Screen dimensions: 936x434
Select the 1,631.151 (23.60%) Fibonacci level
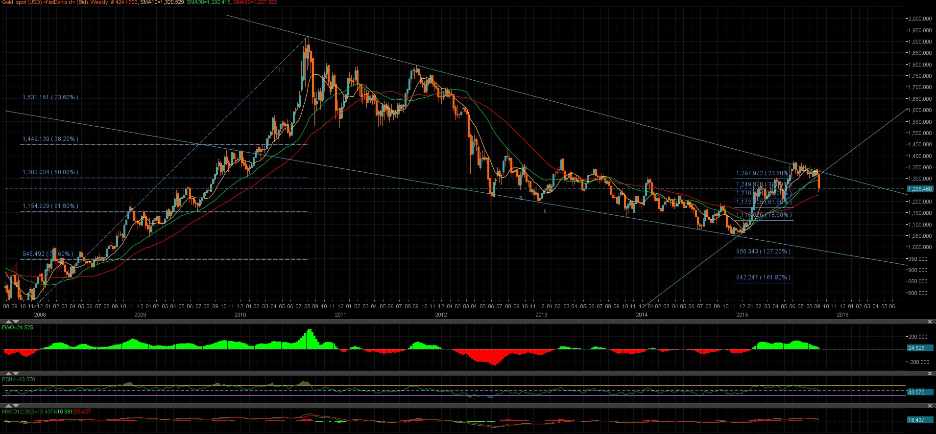point(50,97)
